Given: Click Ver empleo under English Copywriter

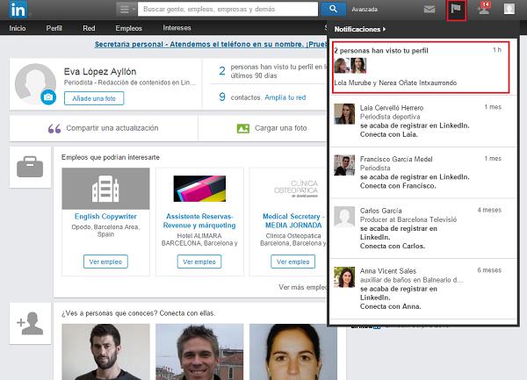Looking at the screenshot, I should pos(104,261).
